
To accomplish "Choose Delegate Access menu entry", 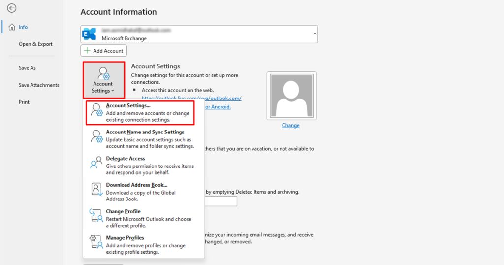I will click(143, 166).
